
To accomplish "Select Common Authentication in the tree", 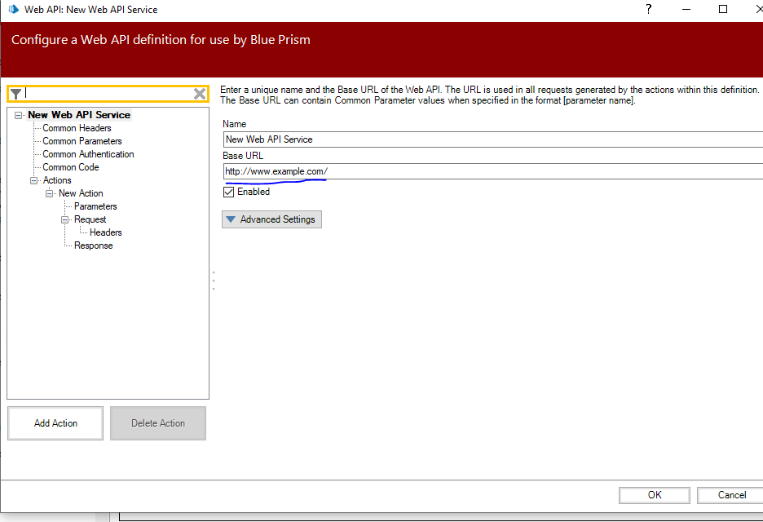I will pyautogui.click(x=88, y=154).
